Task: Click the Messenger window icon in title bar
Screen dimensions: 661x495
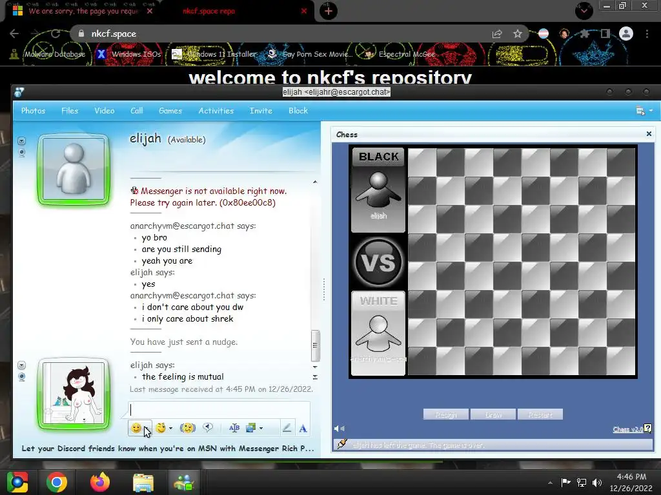Action: pyautogui.click(x=19, y=92)
